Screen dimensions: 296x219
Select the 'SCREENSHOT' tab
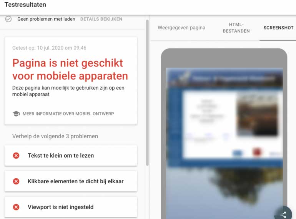click(x=278, y=28)
